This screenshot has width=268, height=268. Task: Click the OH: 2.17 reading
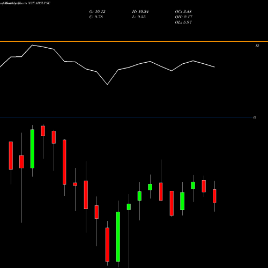click(x=183, y=17)
